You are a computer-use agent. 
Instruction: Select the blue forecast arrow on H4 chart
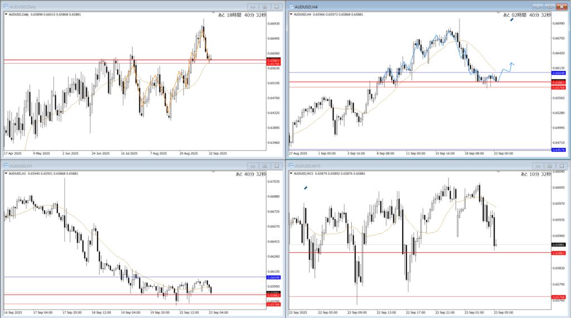(x=511, y=64)
